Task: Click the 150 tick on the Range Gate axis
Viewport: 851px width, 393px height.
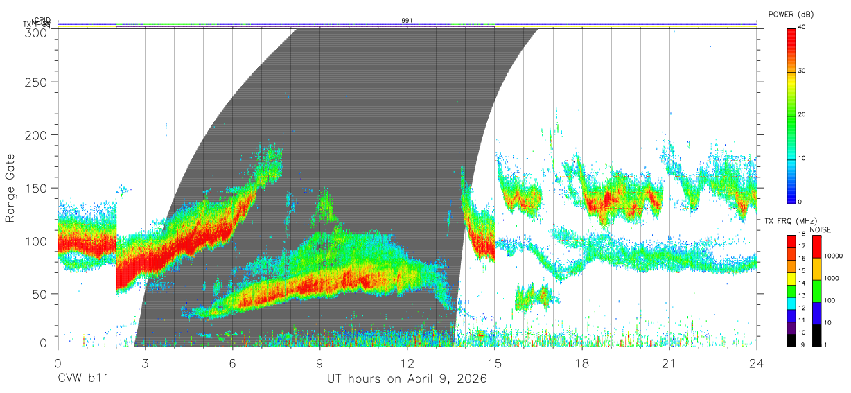Action: coord(37,188)
